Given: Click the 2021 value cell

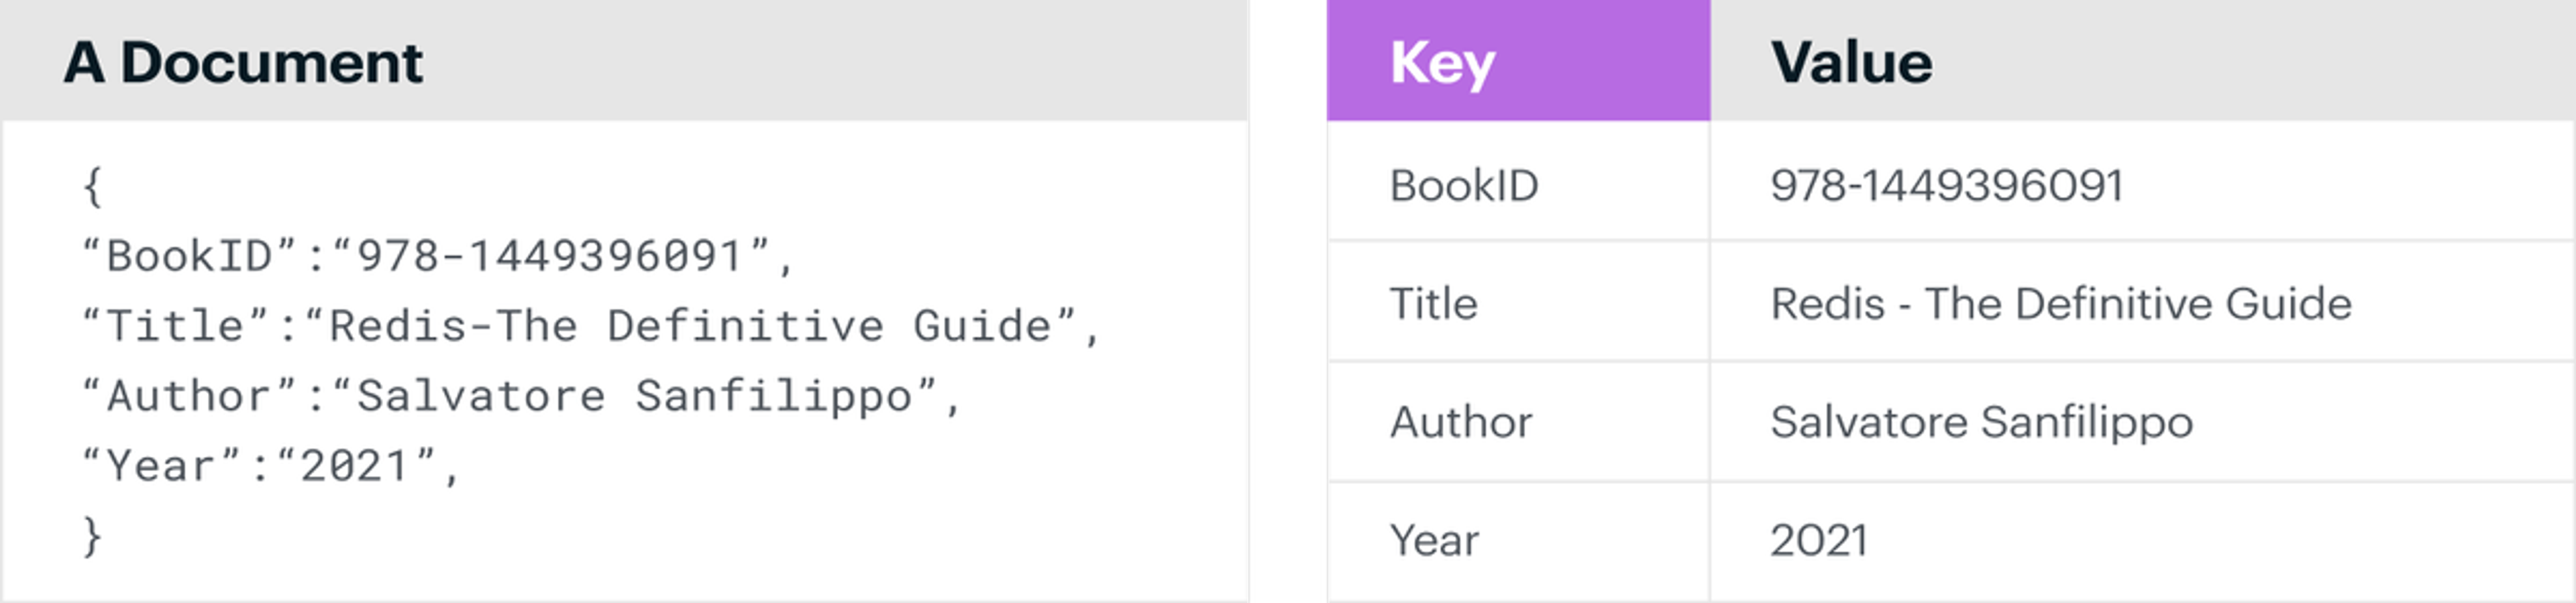Looking at the screenshot, I should (2142, 541).
